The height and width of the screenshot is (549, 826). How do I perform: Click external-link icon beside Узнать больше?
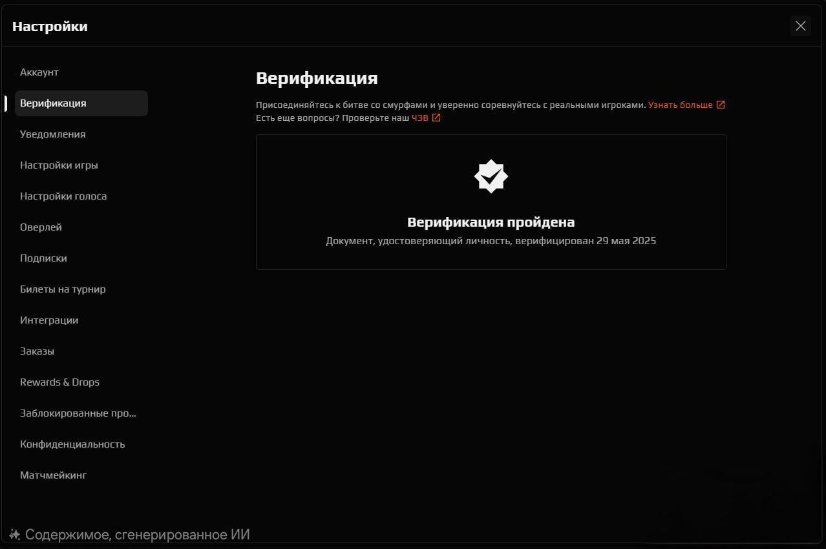(x=721, y=105)
